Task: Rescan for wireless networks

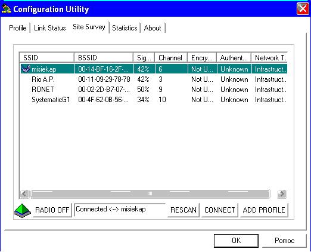Action: (184, 210)
